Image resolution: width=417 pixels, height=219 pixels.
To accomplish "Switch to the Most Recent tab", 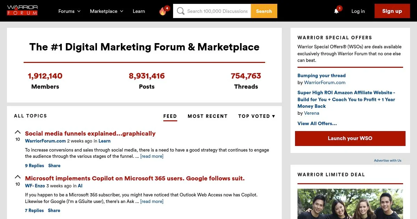I will coord(207,116).
